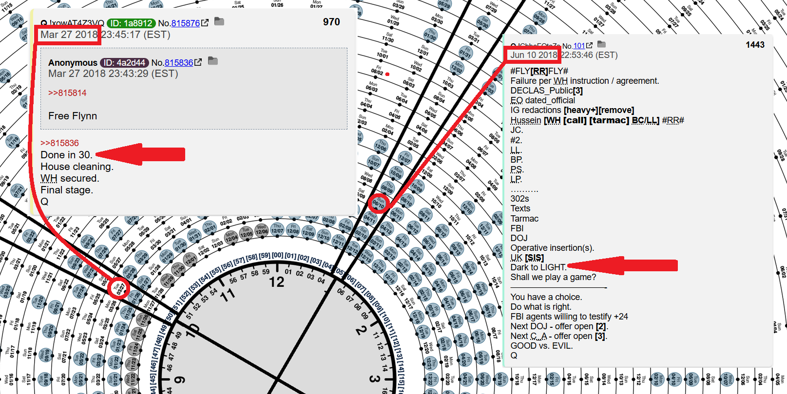Screen dimensions: 787x394
Task: Select the gray Thu 11/30 date marker
Action: point(179,269)
